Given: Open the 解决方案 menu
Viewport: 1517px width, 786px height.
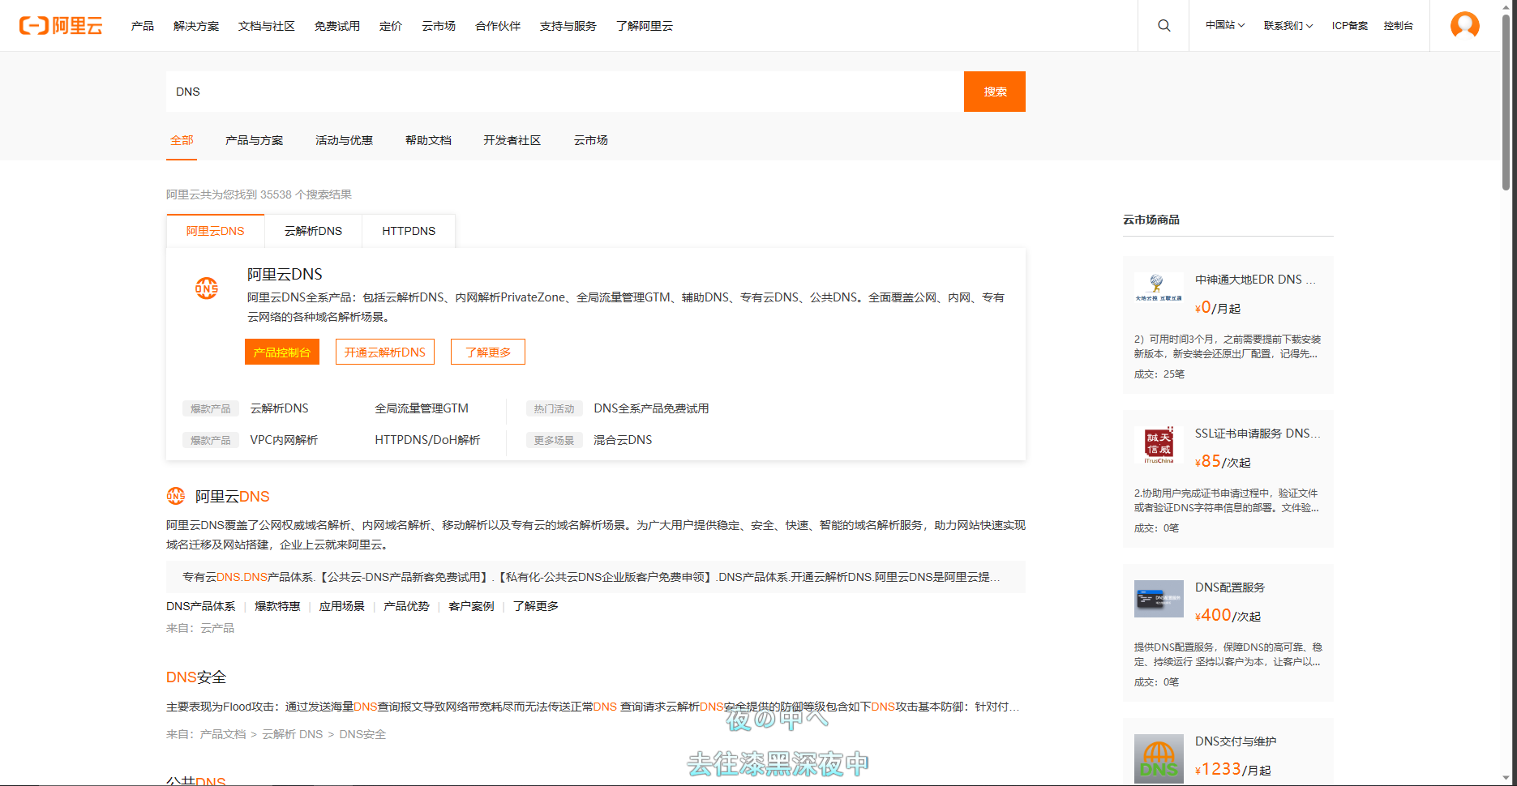Looking at the screenshot, I should [196, 26].
